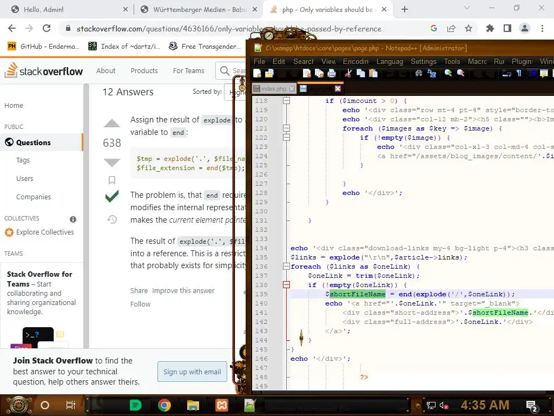The width and height of the screenshot is (554, 416).
Task: Open the XAMPP icon in the taskbar
Action: [x=222, y=405]
